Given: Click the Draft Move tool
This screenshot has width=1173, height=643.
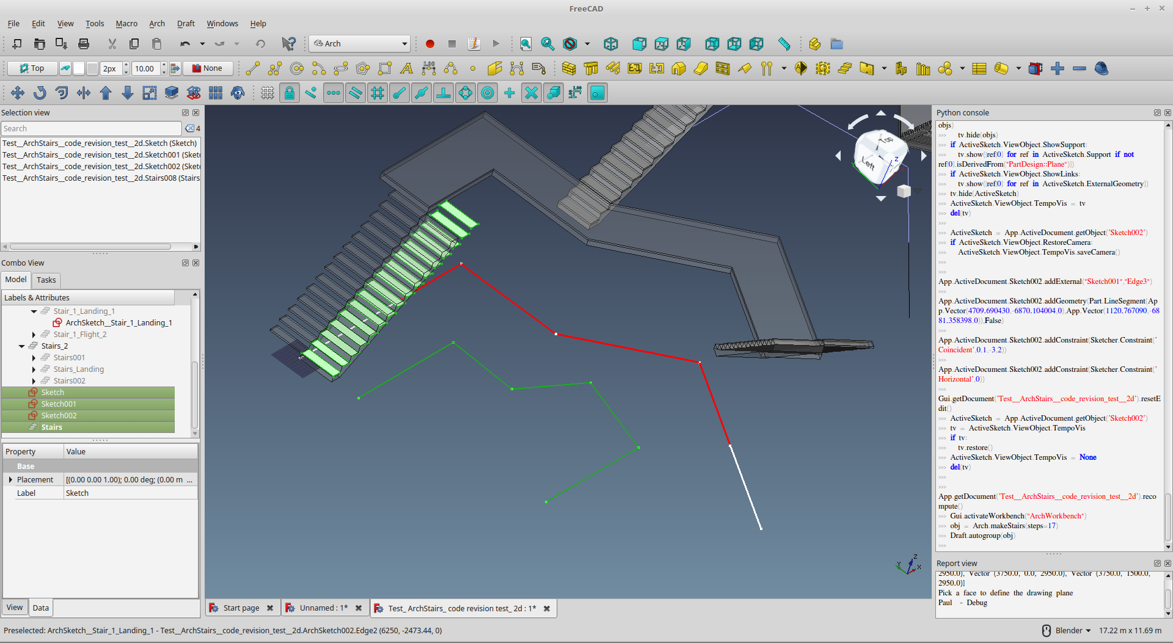Looking at the screenshot, I should [18, 93].
